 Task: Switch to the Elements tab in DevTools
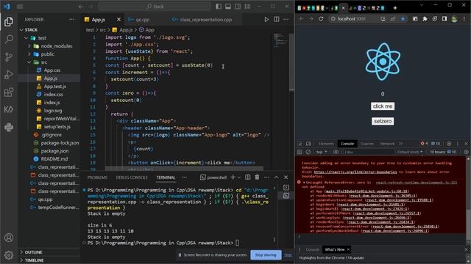click(x=326, y=144)
